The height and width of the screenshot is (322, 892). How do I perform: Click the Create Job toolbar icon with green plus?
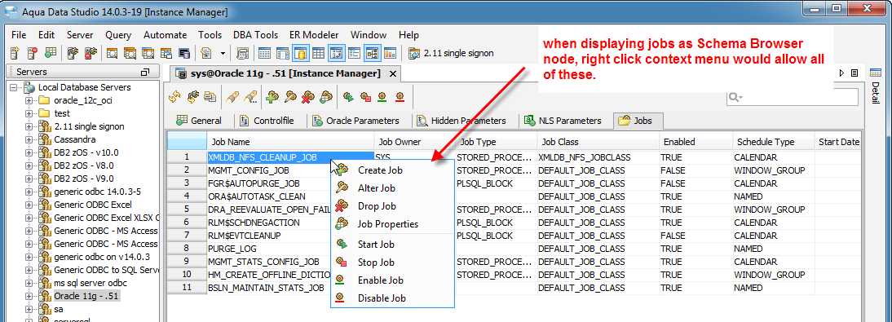pyautogui.click(x=272, y=97)
